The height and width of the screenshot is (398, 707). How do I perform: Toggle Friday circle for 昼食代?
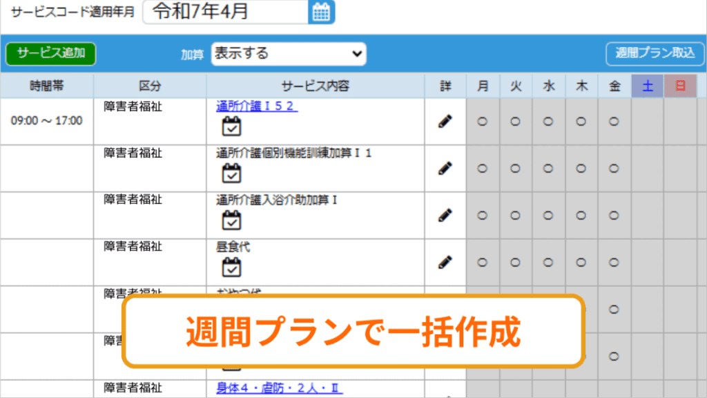(x=614, y=262)
